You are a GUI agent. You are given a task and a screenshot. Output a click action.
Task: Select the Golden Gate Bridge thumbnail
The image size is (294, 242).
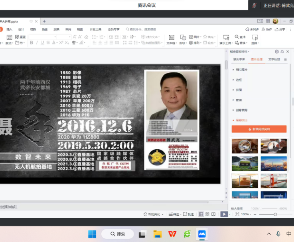coord(274,181)
